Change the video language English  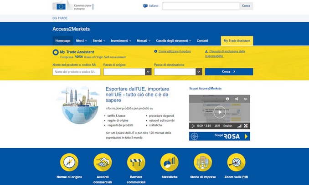[x=227, y=126]
